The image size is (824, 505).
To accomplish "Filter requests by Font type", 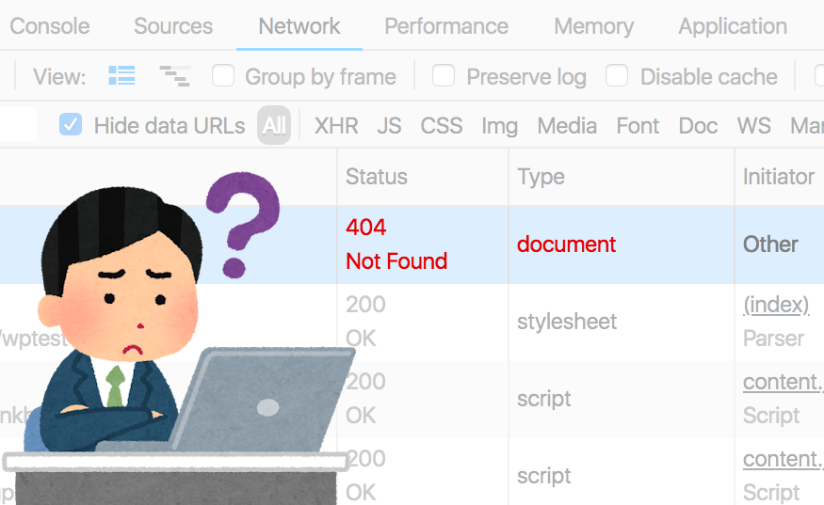I will pos(638,125).
